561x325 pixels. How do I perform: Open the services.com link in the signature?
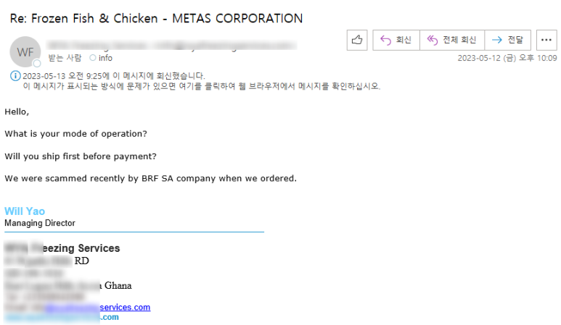pyautogui.click(x=125, y=307)
